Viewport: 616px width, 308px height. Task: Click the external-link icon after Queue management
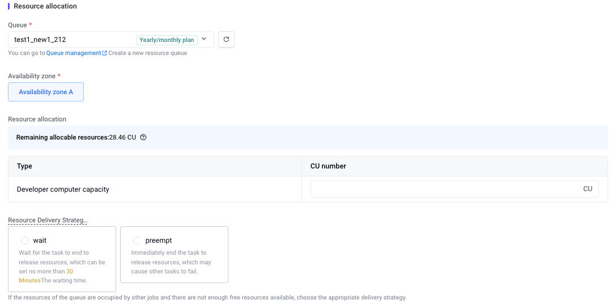[104, 53]
